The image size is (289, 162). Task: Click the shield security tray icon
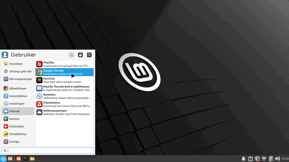click(257, 159)
